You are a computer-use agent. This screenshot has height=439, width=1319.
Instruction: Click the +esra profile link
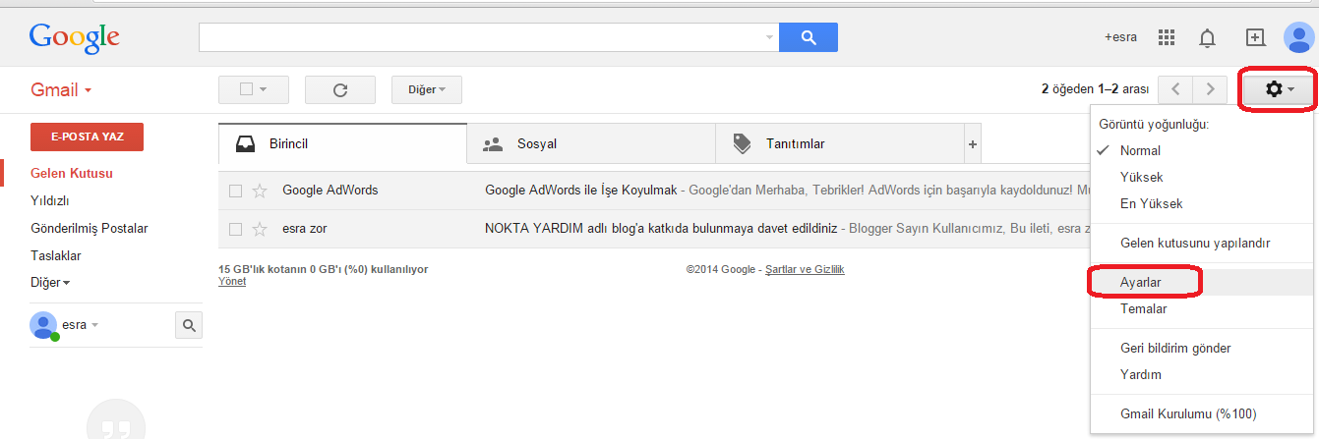click(1121, 37)
